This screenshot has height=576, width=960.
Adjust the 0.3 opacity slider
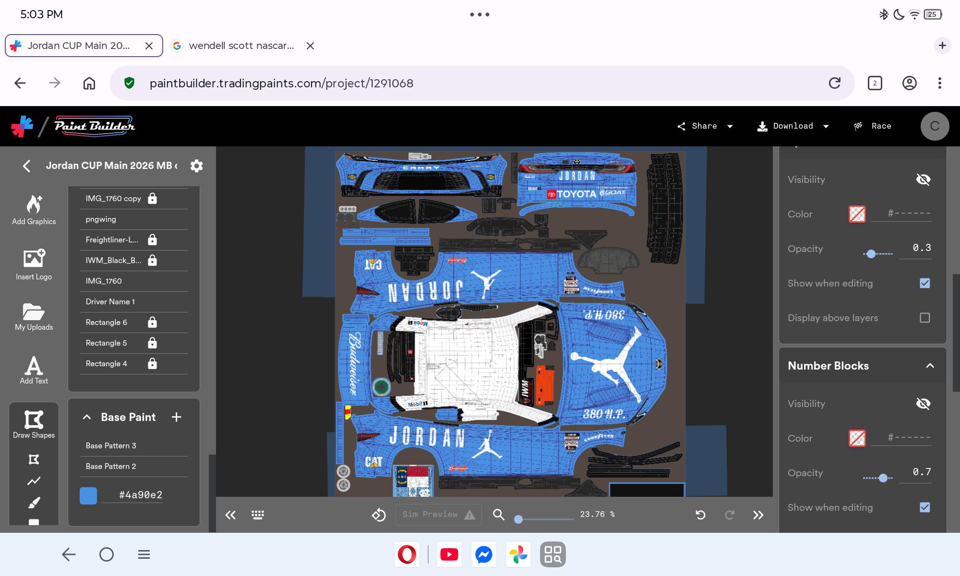[878, 254]
